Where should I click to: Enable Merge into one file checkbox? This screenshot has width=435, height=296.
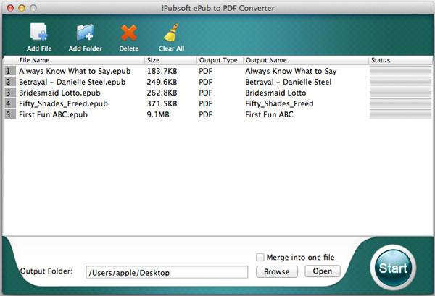click(260, 257)
